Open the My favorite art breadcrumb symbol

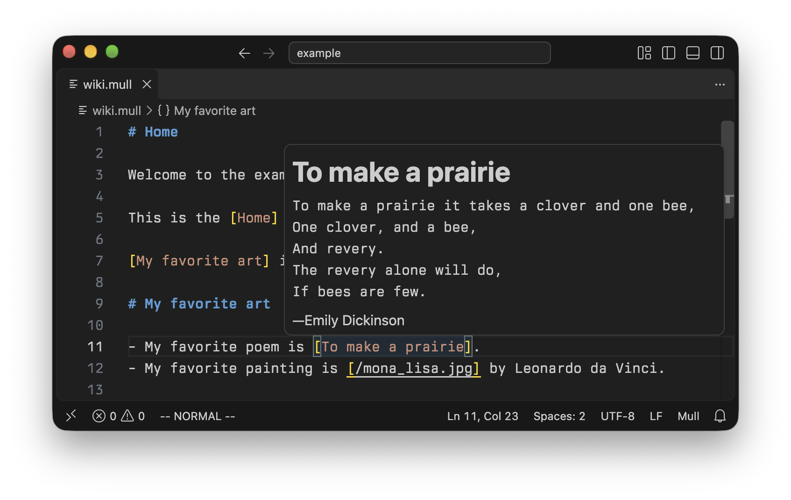point(207,111)
